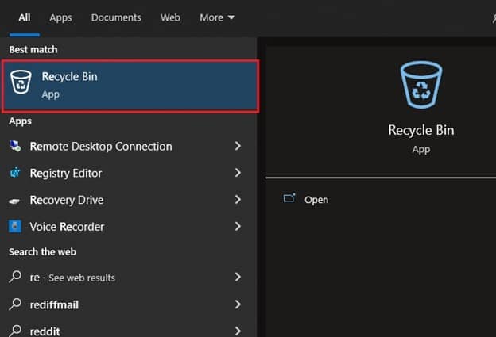Click the Remote Desktop Connection app icon
The width and height of the screenshot is (496, 337).
[15, 146]
